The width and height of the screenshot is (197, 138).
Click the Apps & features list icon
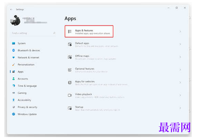coord(70,31)
